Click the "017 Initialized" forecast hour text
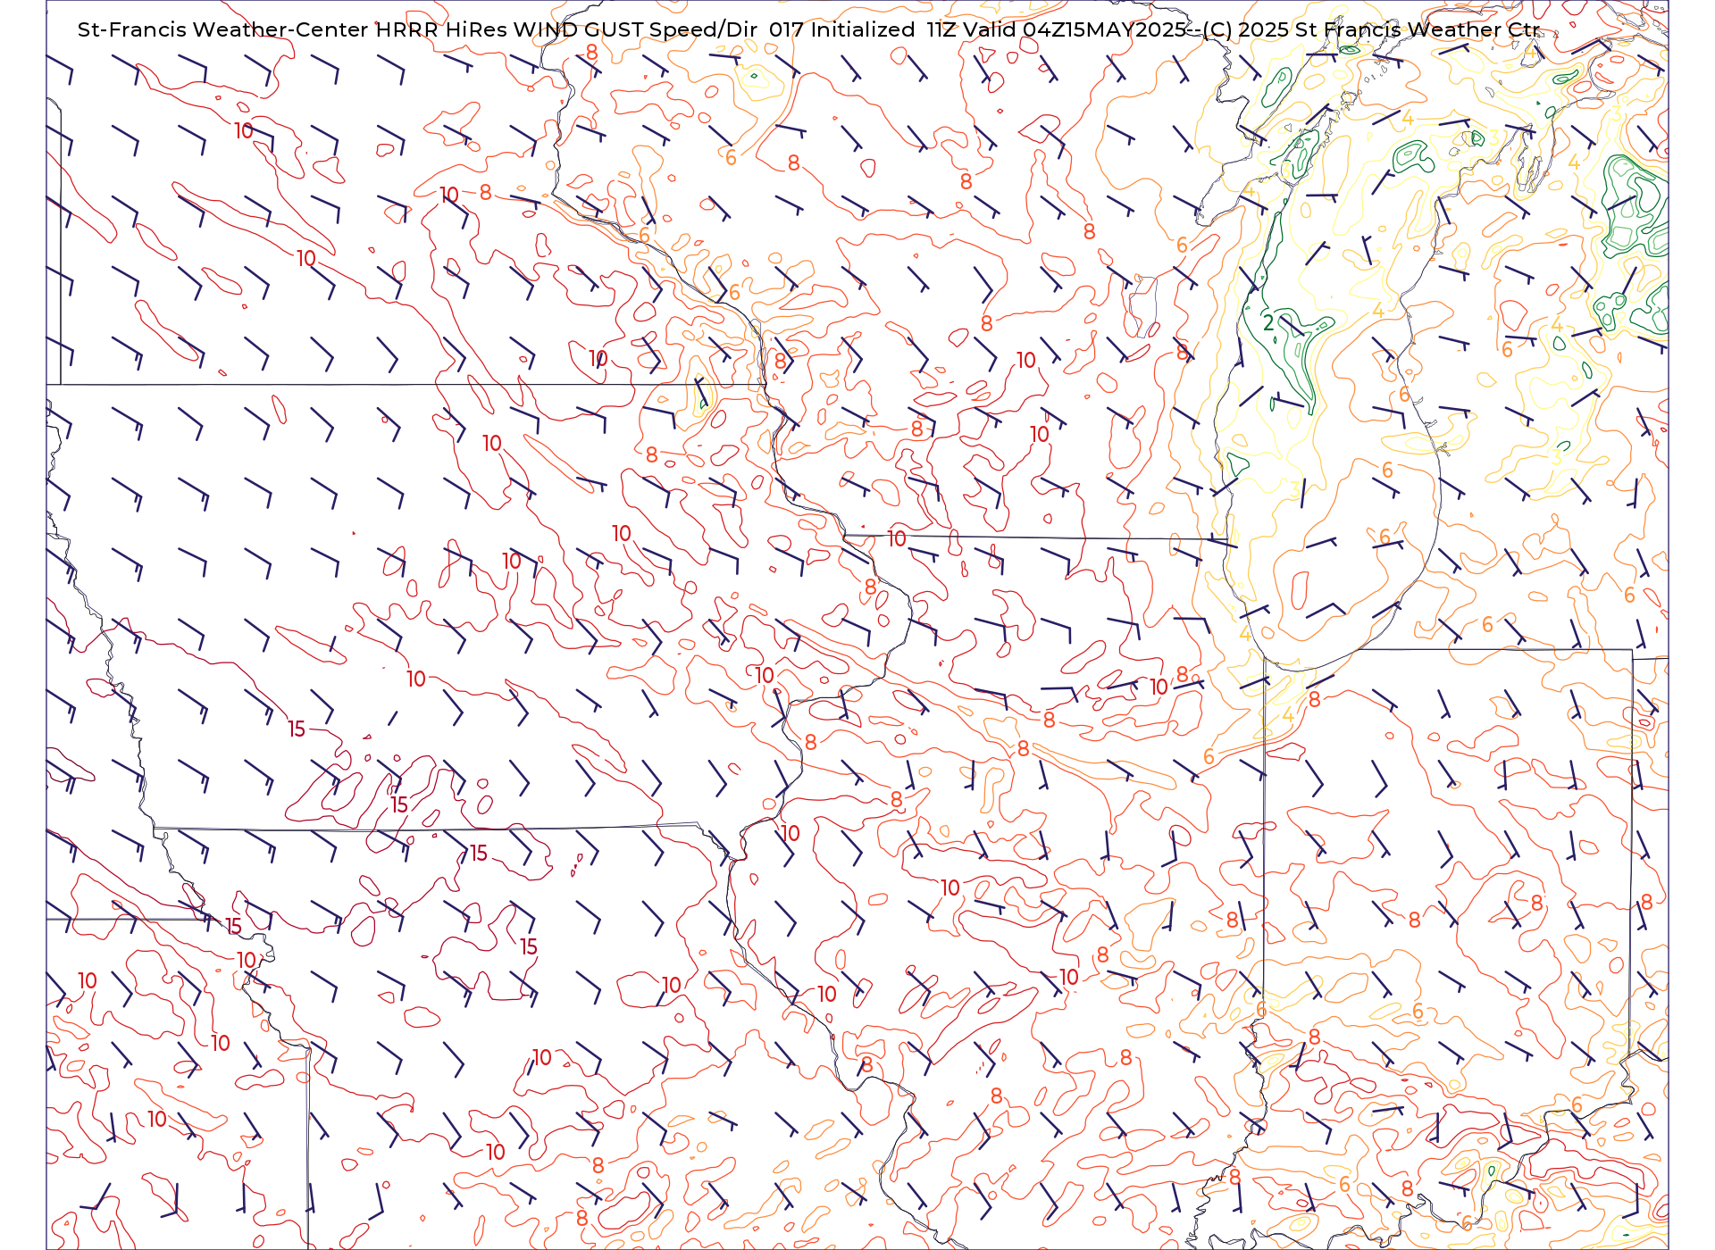This screenshot has width=1715, height=1250. 841,29
